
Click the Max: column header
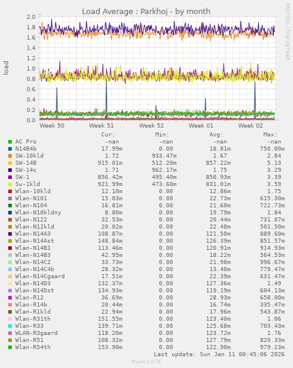(x=270, y=135)
